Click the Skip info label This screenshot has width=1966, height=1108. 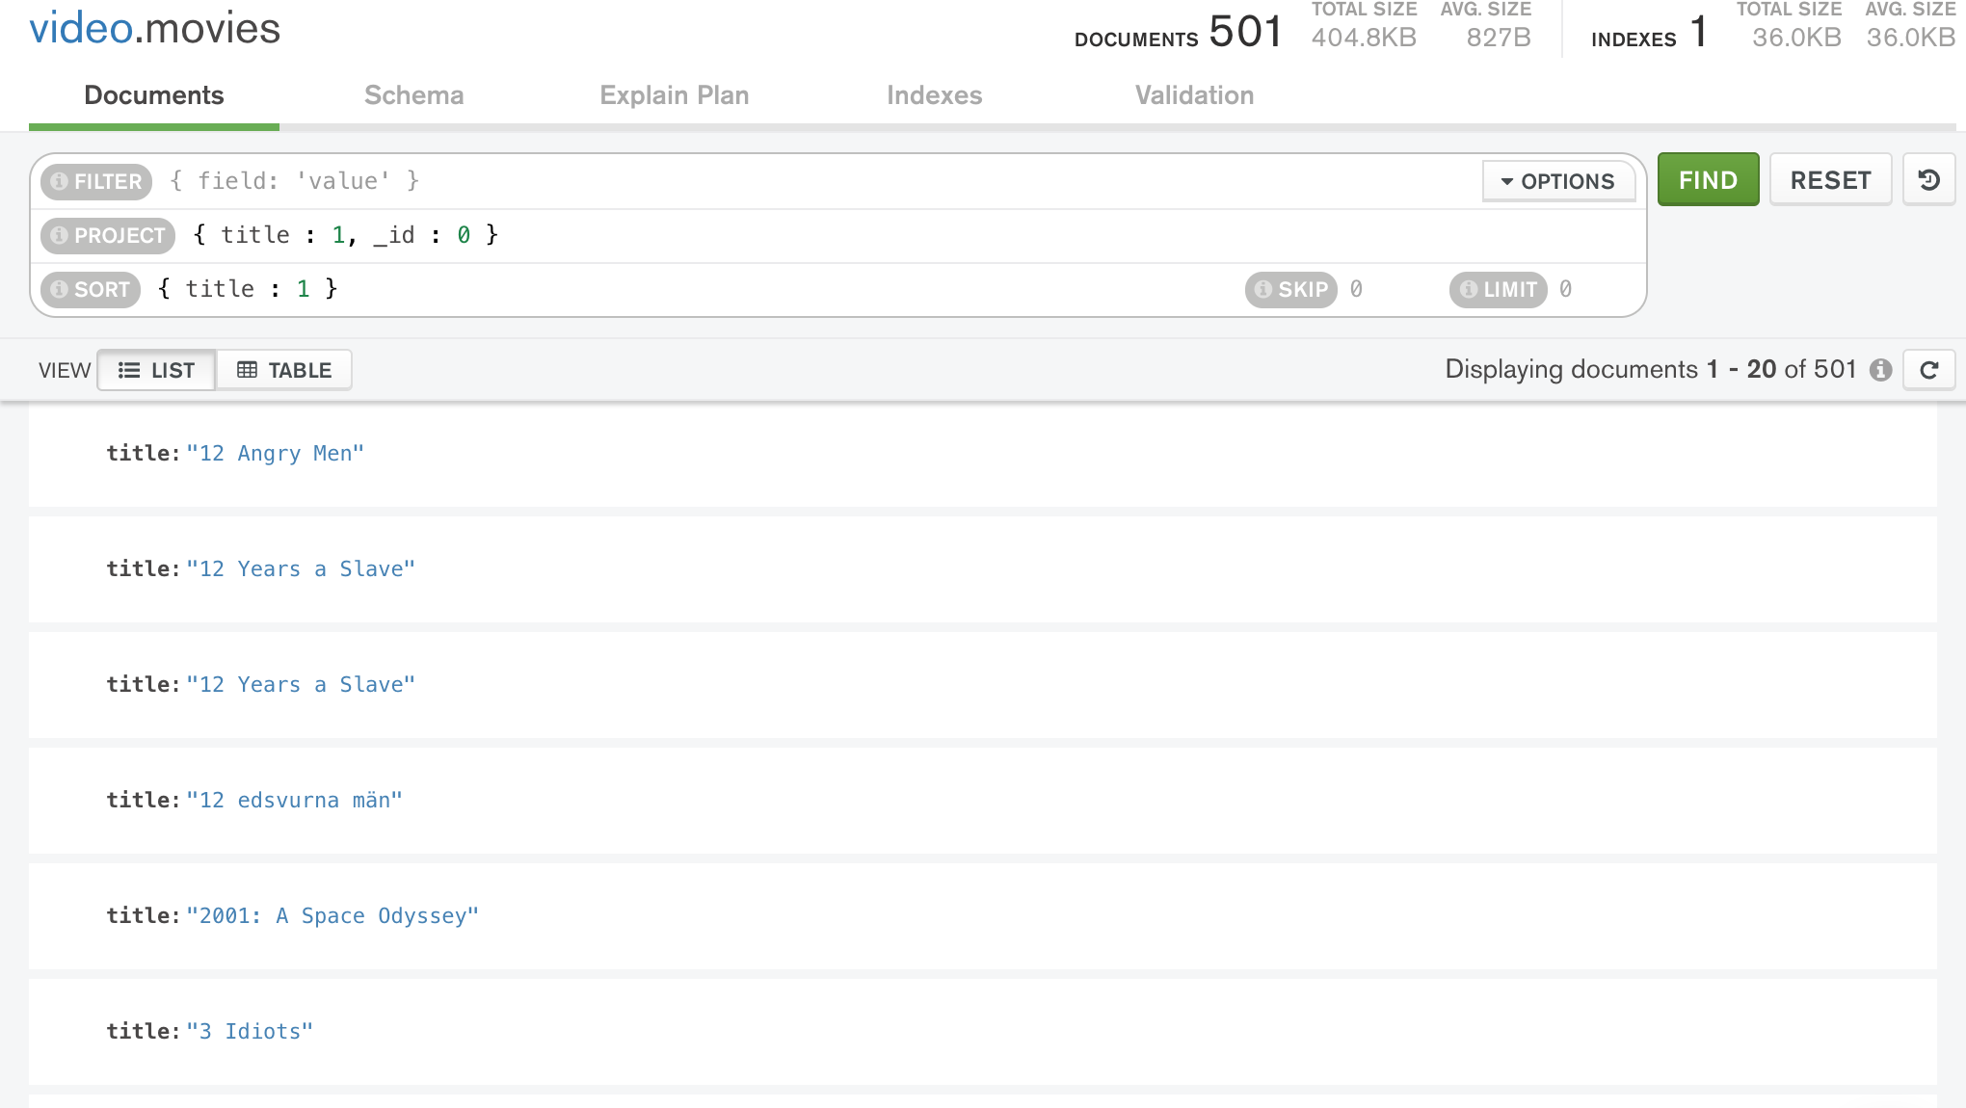click(1291, 289)
